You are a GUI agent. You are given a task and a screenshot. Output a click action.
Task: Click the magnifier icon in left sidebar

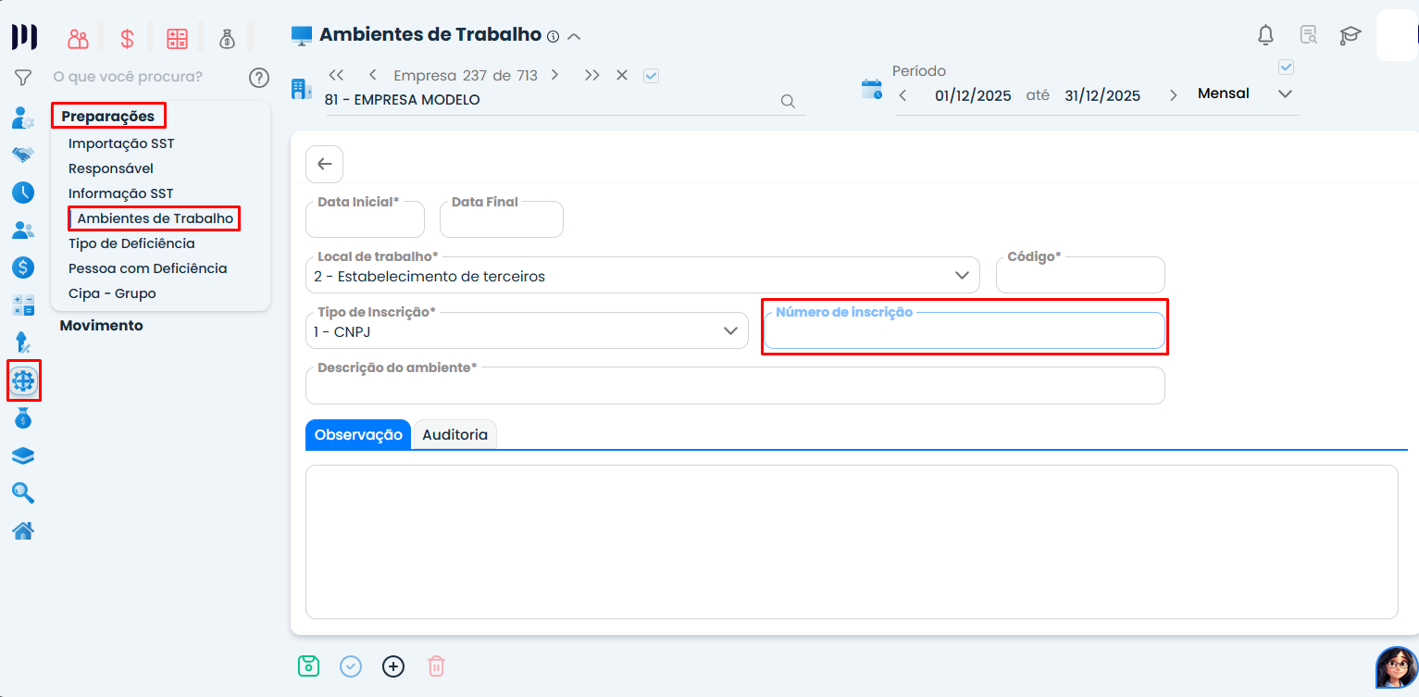point(23,493)
